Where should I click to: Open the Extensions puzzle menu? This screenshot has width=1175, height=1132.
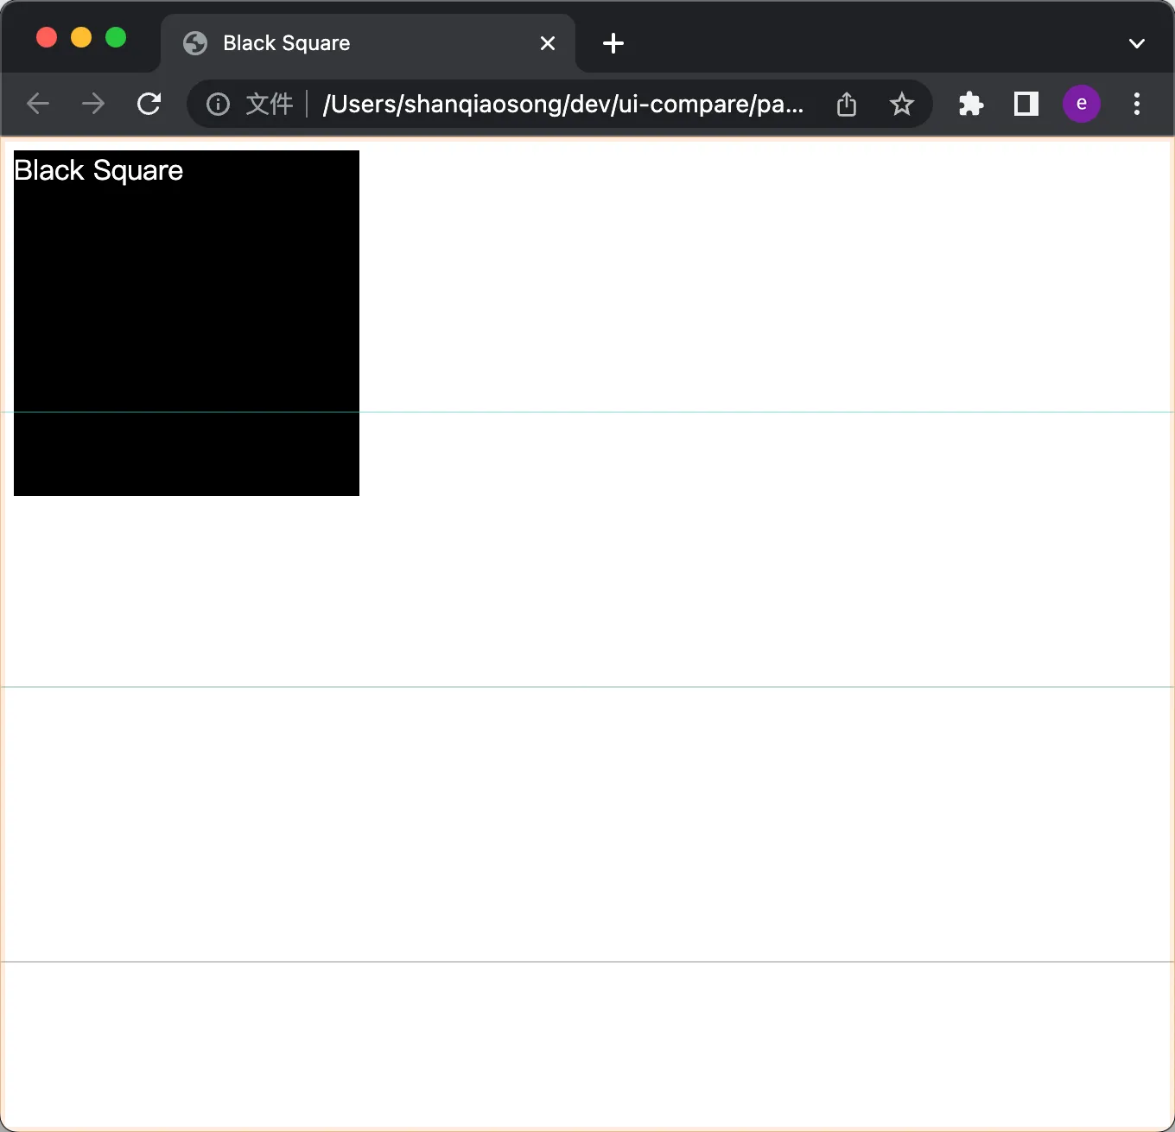(x=971, y=105)
